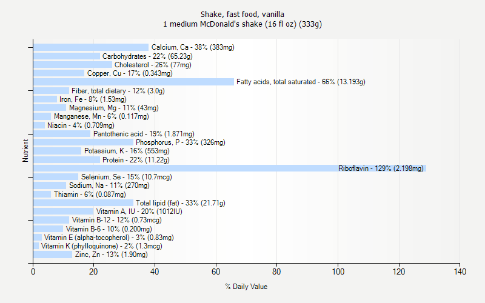This screenshot has height=303, width=485.
Task: Click the Potassium, K 16% label
Action: coord(127,151)
